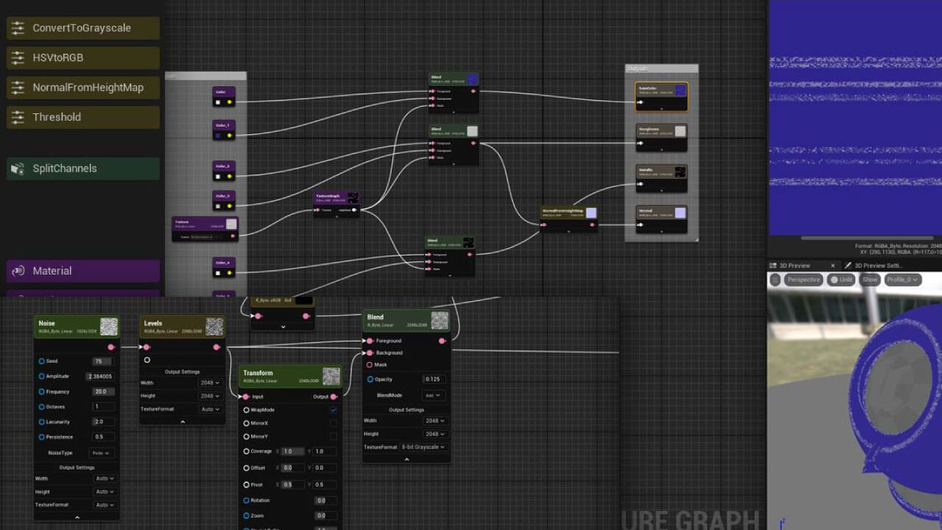Screen dimensions: 942x530
Task: Open the 8-bit Grayscale TextureFormat dropdown
Action: click(423, 447)
